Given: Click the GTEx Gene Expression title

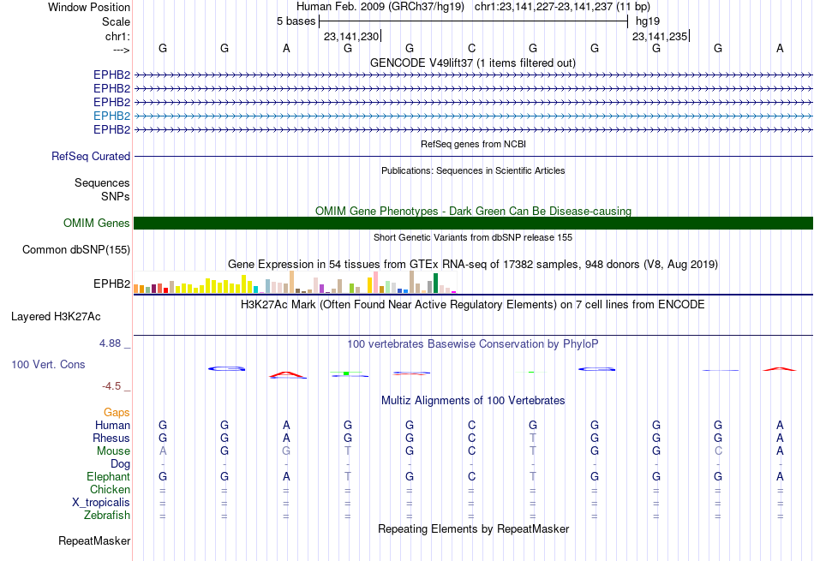Looking at the screenshot, I should point(473,264).
